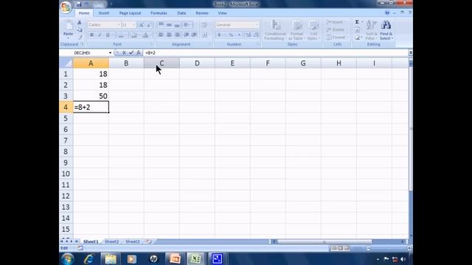This screenshot has width=472, height=265.
Task: Click the Decrease Indent icon
Action: (x=187, y=35)
